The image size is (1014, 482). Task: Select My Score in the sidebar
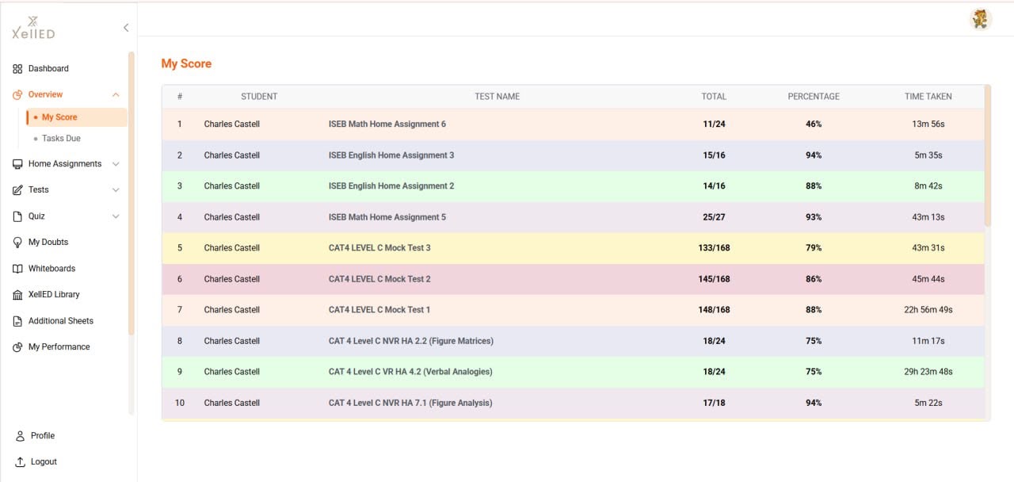(77, 117)
